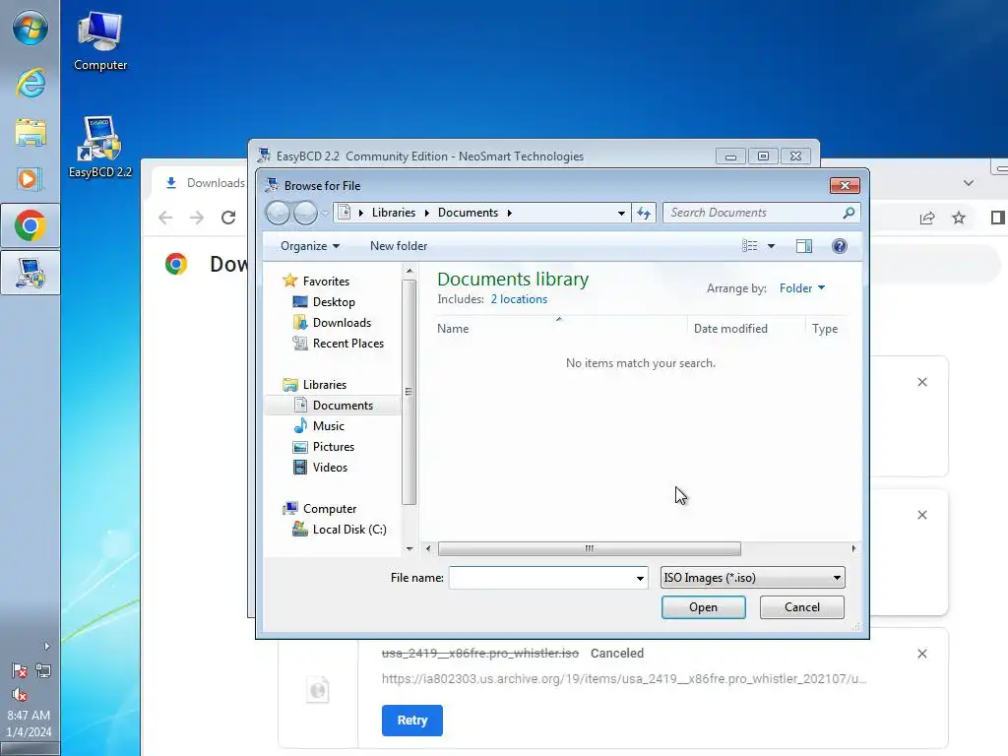Open the ISO Images file type dropdown
The width and height of the screenshot is (1008, 756).
(752, 578)
